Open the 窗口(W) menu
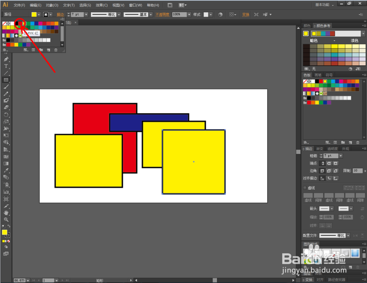The image size is (367, 283). point(135,5)
